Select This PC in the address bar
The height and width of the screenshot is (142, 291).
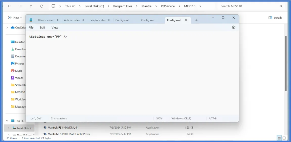click(x=70, y=6)
